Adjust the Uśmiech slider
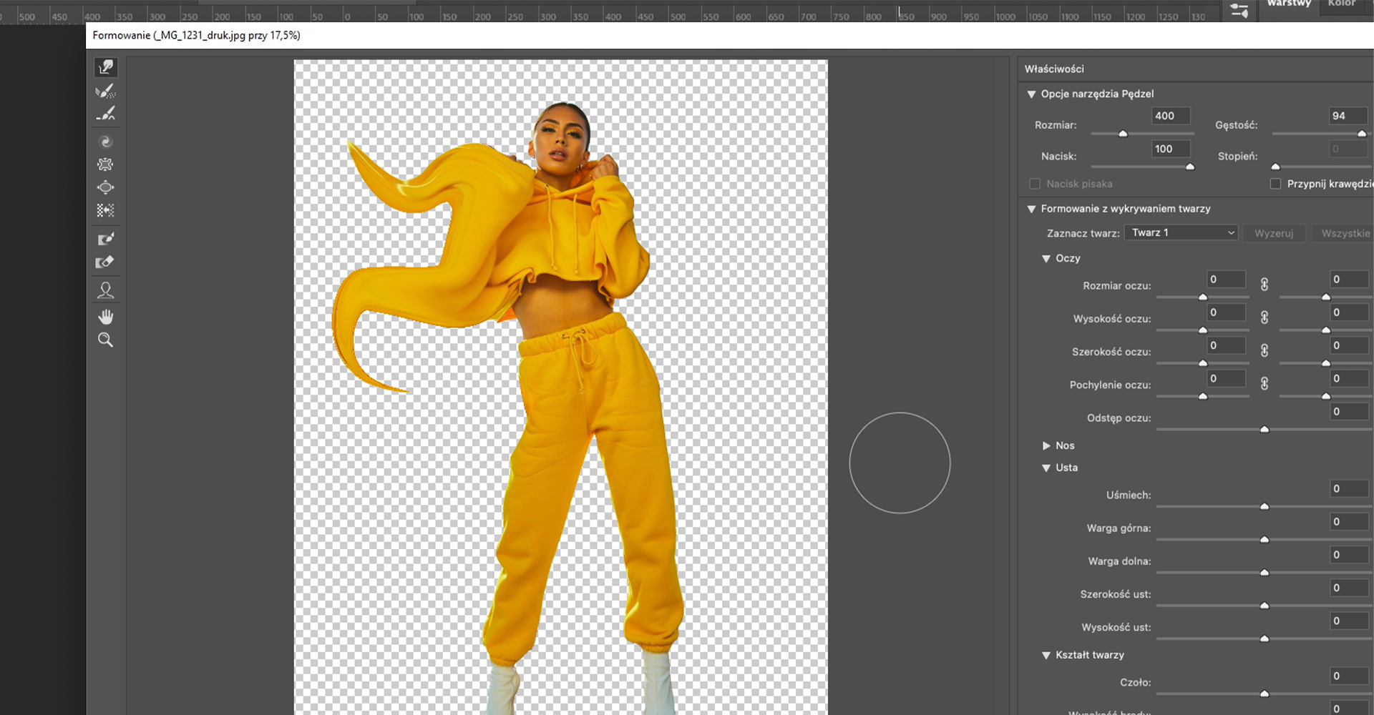Image resolution: width=1374 pixels, height=715 pixels. 1265,506
